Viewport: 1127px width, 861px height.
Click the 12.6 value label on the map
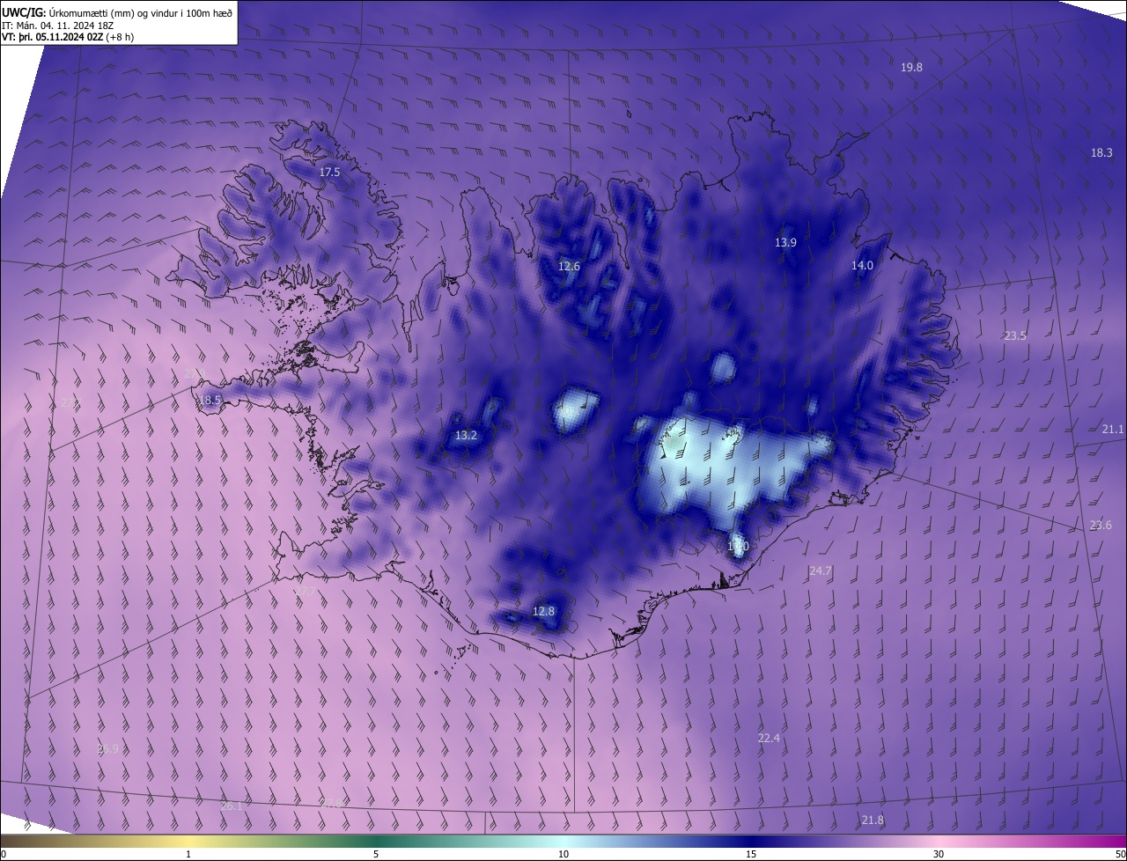click(x=570, y=267)
